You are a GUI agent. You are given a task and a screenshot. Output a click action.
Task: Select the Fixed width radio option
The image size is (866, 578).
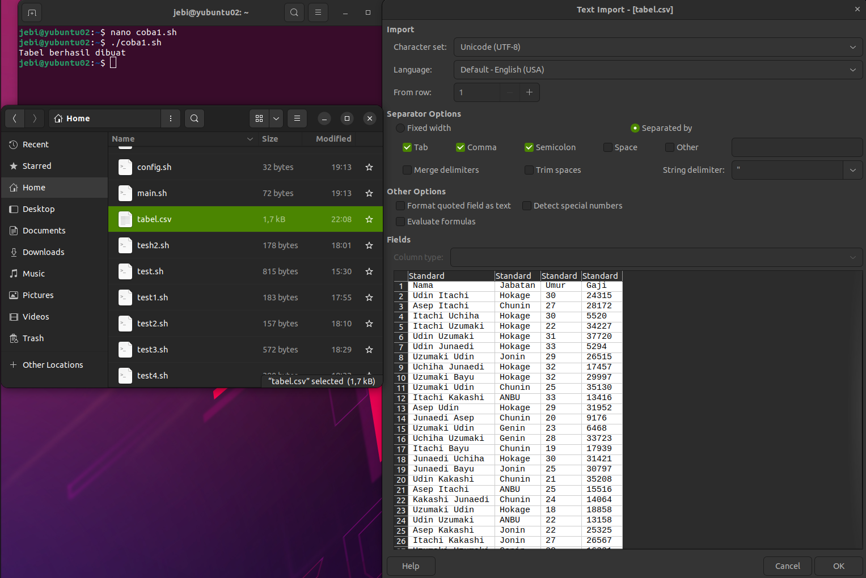click(x=401, y=128)
